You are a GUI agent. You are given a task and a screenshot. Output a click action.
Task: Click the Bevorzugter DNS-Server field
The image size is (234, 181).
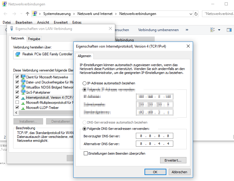tap(154, 136)
